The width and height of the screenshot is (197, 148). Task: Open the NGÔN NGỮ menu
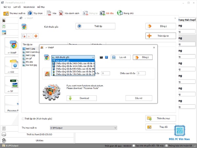(x=29, y=7)
